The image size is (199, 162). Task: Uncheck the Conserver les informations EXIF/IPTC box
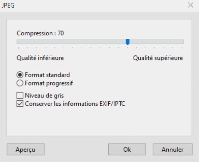coord(20,104)
